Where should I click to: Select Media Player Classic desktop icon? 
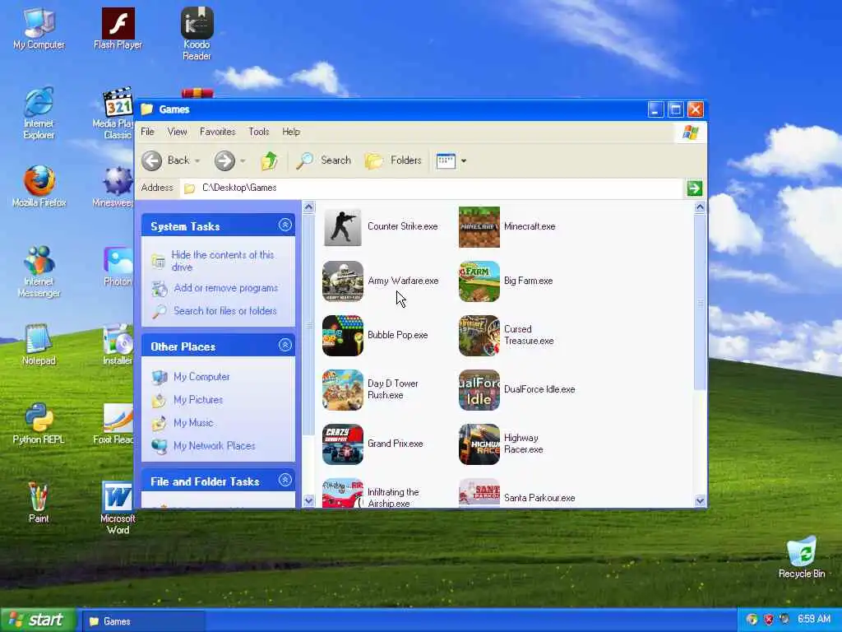pos(113,114)
